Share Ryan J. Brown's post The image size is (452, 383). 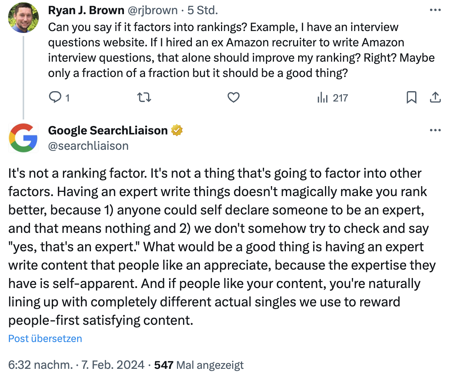(x=435, y=98)
